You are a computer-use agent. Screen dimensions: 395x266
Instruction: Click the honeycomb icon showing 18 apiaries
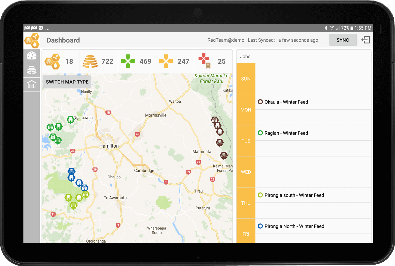(52, 61)
